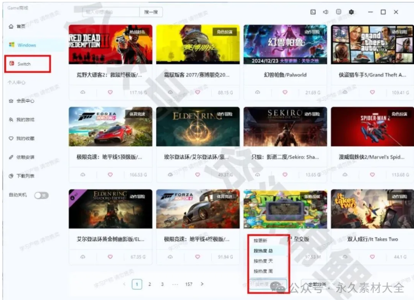Favorite Cyberpunk 2077 with heart icon
The image size is (414, 300).
point(197,92)
